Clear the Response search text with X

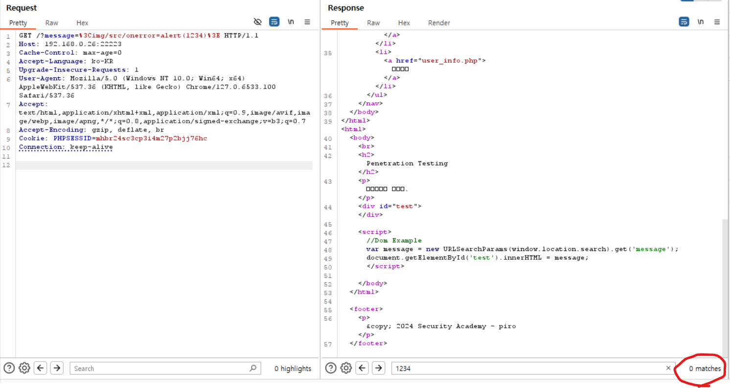668,368
